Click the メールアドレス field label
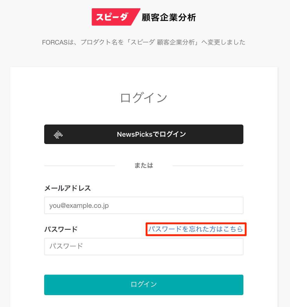This screenshot has height=307, width=290. 68,188
